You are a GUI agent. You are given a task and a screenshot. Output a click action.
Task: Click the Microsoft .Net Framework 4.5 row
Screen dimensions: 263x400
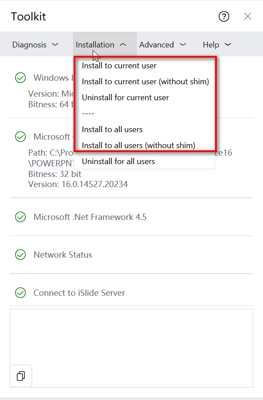tap(131, 217)
